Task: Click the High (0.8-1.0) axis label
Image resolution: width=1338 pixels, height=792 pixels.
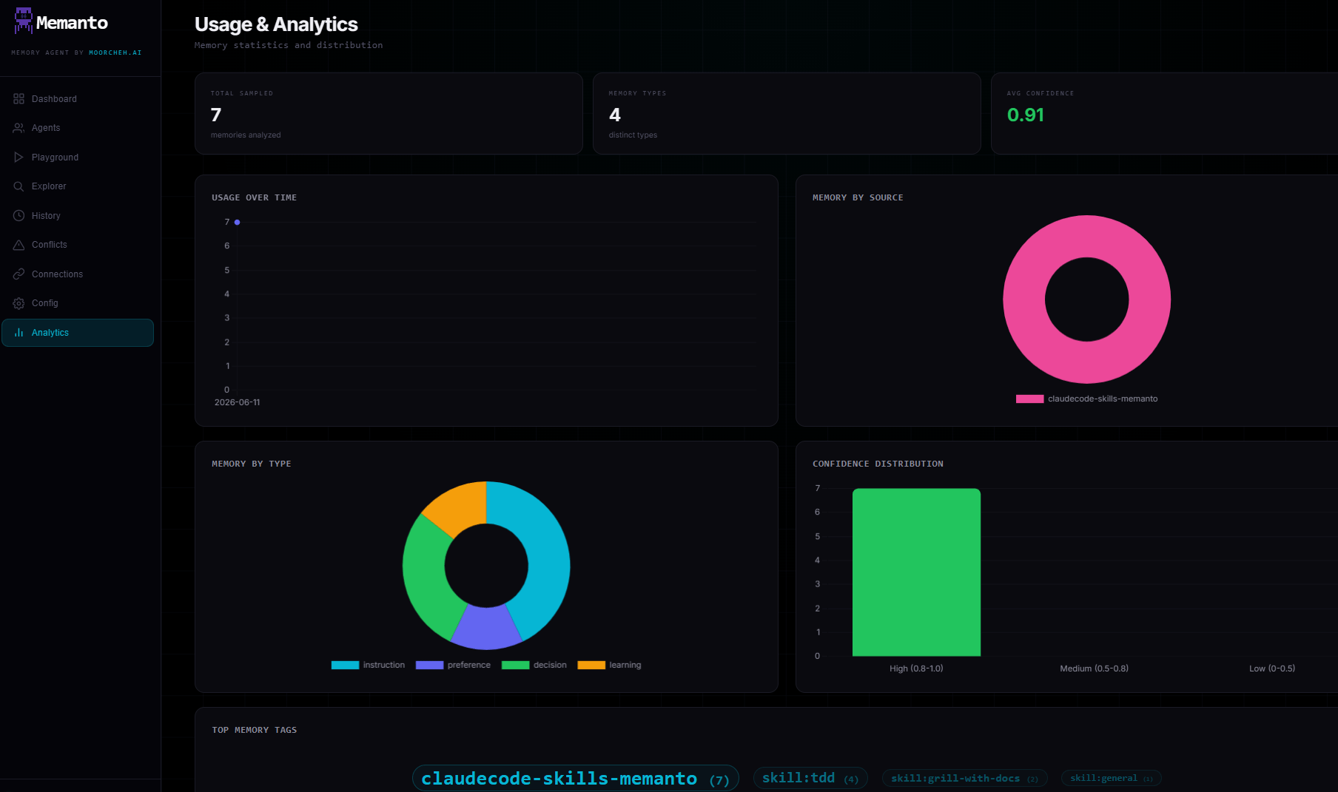Action: coord(916,669)
